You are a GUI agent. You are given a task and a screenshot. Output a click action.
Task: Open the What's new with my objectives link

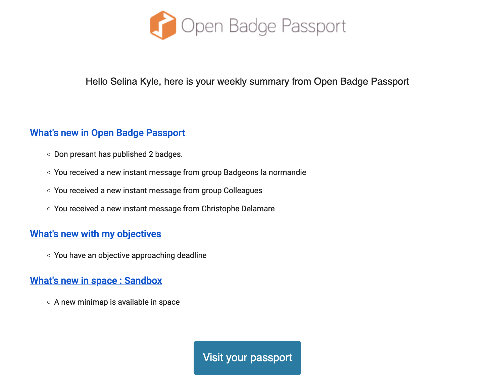[96, 234]
